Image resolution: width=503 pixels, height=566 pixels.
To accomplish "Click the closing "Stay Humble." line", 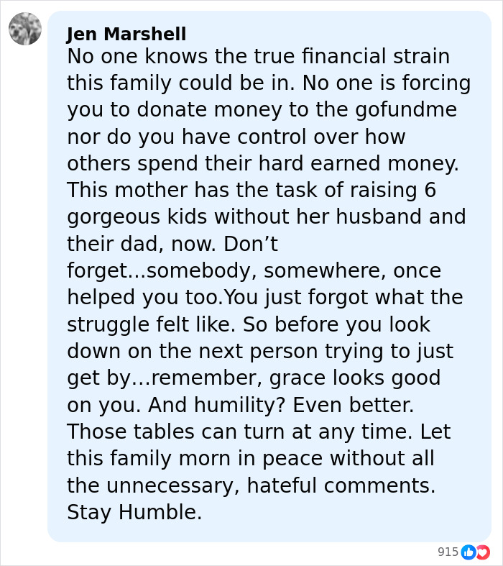I will click(x=134, y=512).
